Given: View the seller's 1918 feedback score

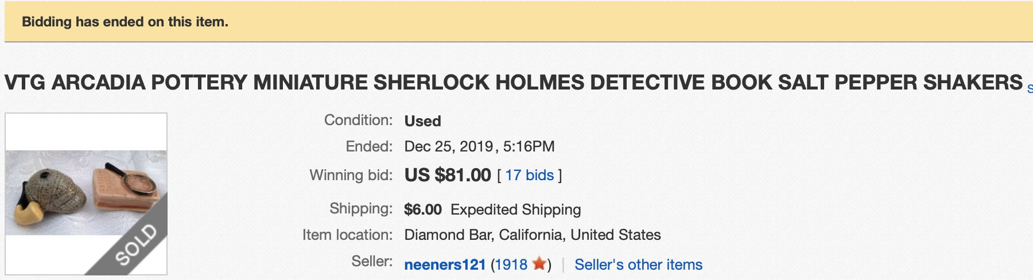Looking at the screenshot, I should click(x=511, y=265).
